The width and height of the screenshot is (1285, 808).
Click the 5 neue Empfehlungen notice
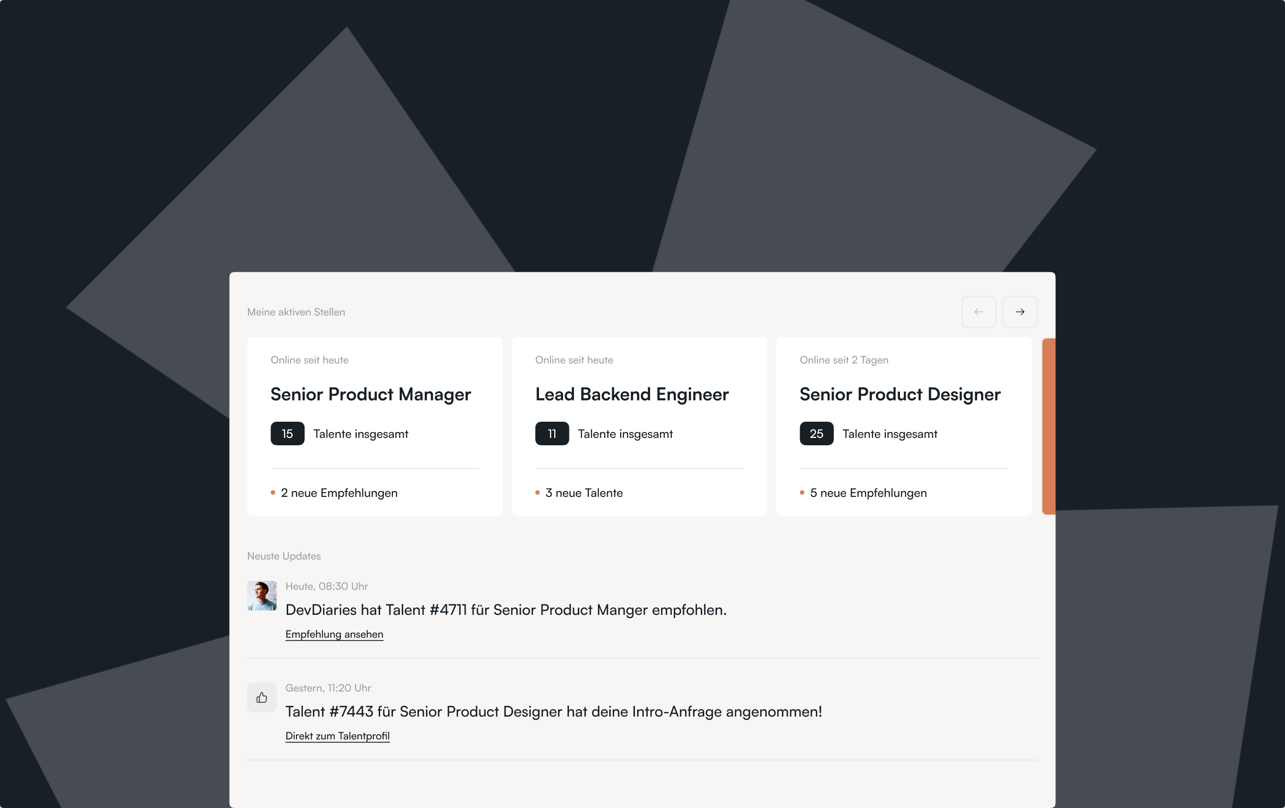868,493
